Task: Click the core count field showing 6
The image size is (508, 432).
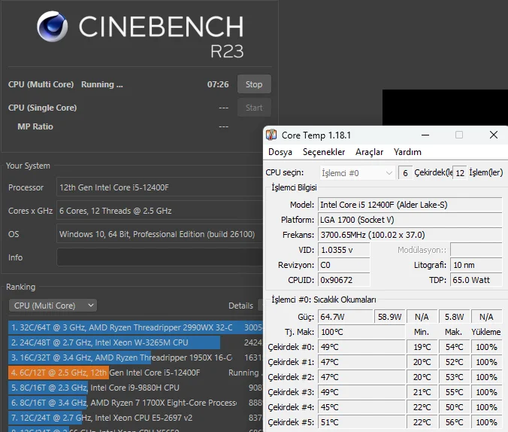Action: coord(405,173)
